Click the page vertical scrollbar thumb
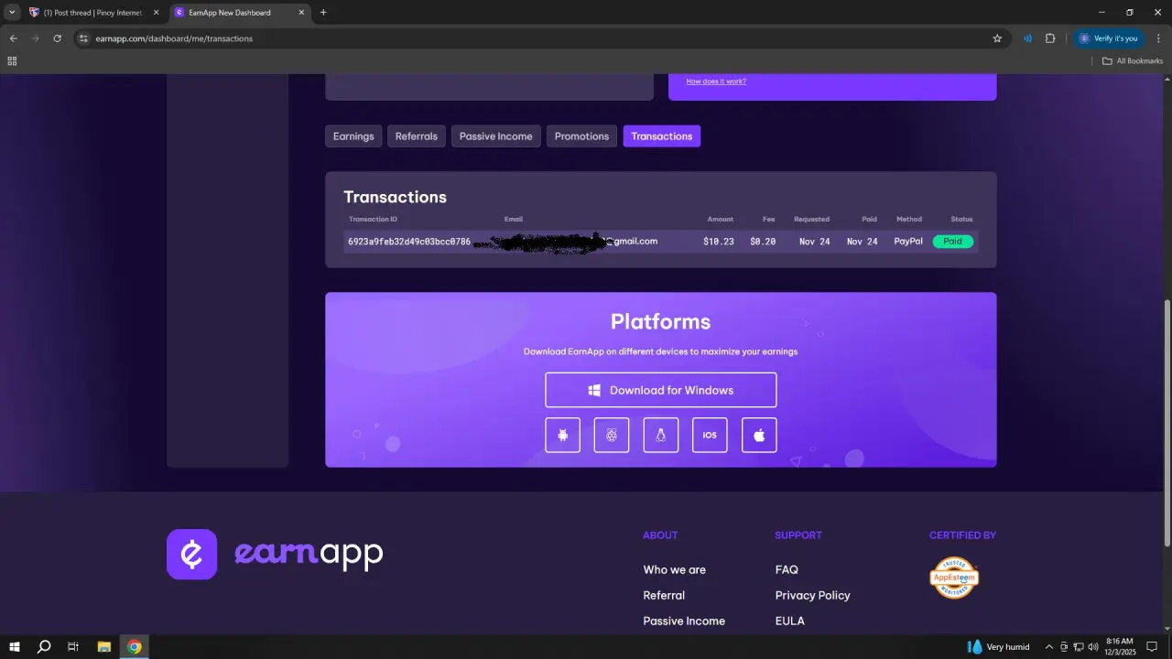This screenshot has width=1172, height=659. coord(1167,423)
